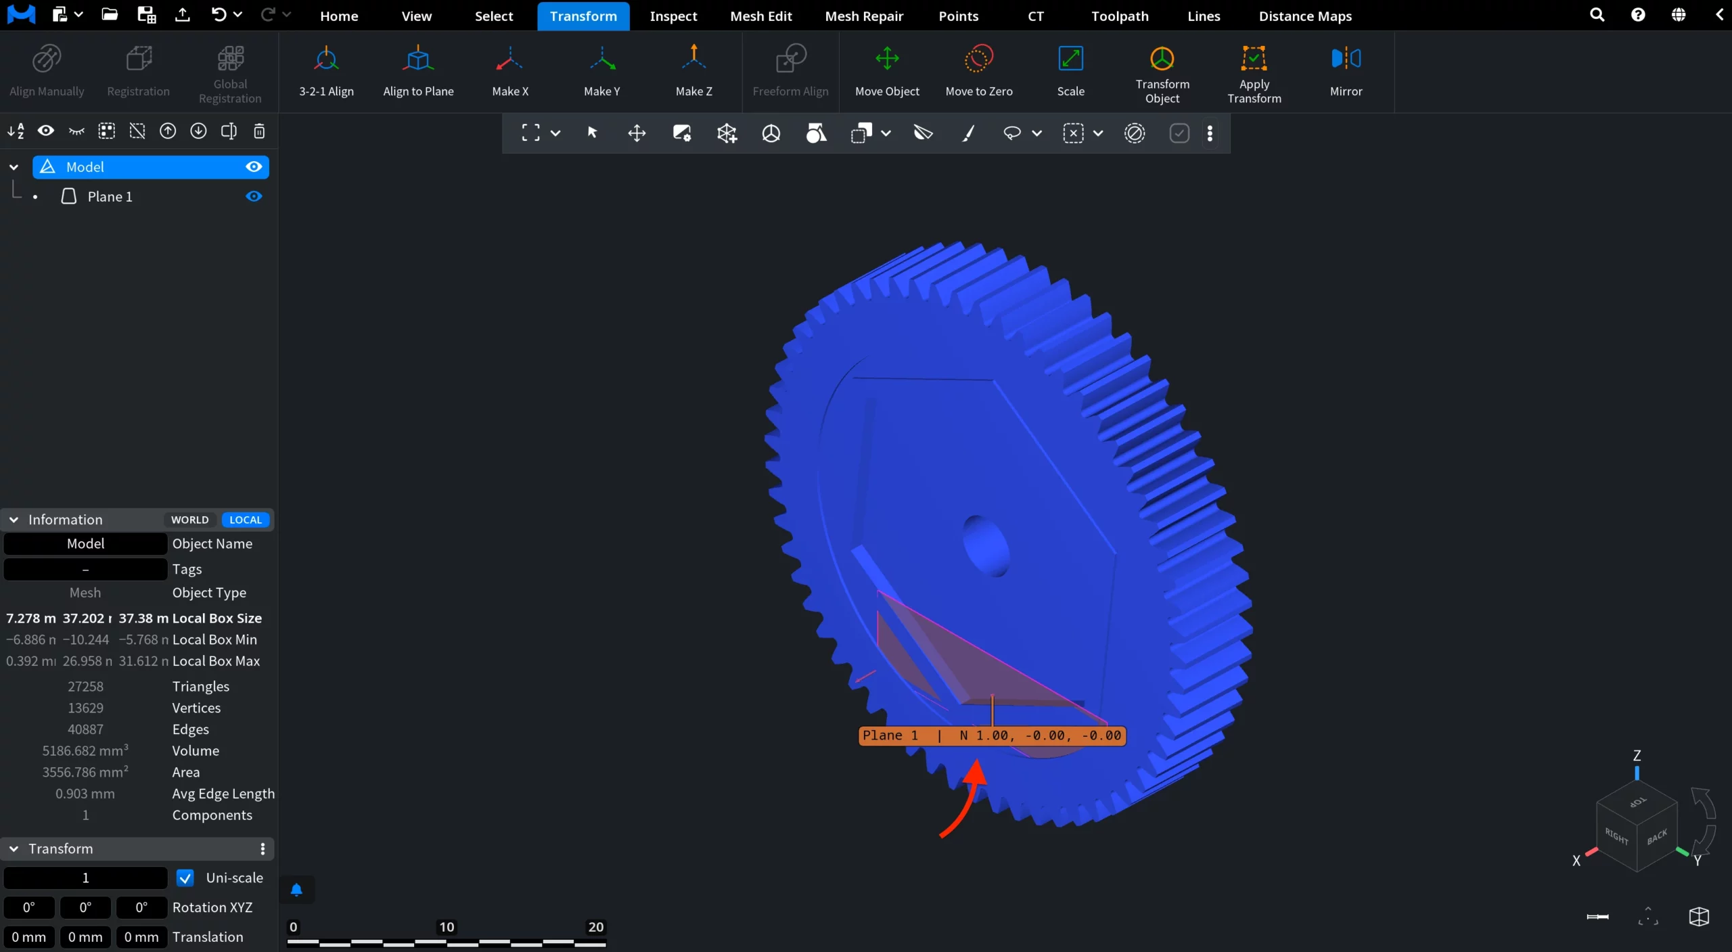Switch to the Inspect tab

pyautogui.click(x=673, y=16)
